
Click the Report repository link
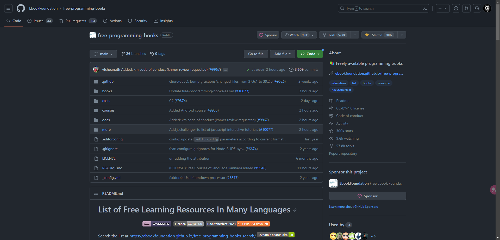[343, 153]
